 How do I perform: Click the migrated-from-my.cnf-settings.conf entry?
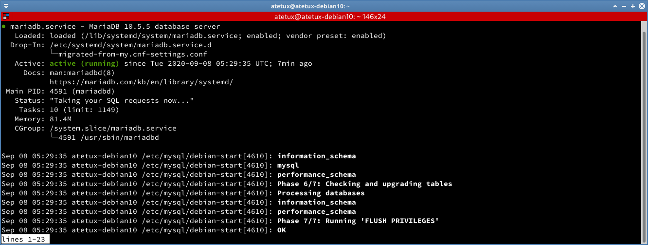point(133,54)
